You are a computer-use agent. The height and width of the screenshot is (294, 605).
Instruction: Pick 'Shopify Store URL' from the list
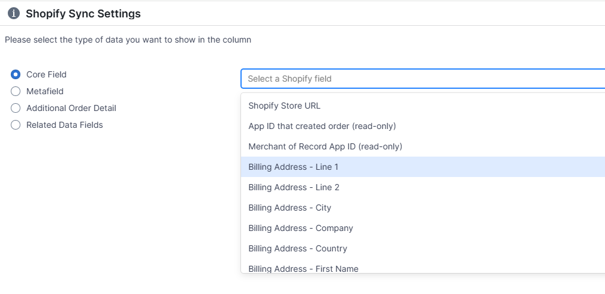(x=423, y=106)
